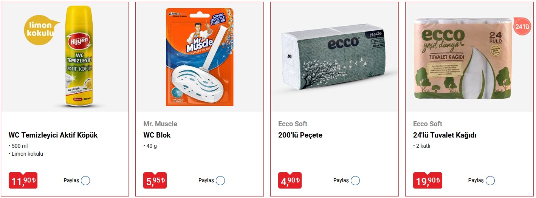Click Ecco Soft brand above 200'lü Peçete
The width and height of the screenshot is (536, 198).
[x=293, y=124]
